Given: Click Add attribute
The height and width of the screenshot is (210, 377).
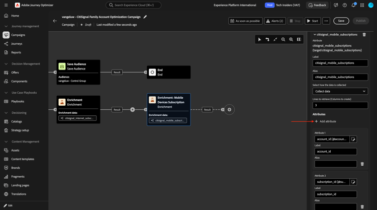Looking at the screenshot, I should pos(326,121).
